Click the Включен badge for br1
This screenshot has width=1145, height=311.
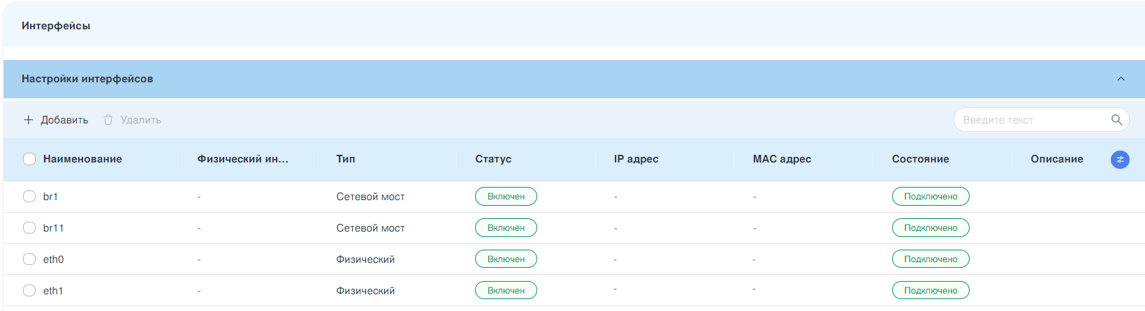(506, 197)
